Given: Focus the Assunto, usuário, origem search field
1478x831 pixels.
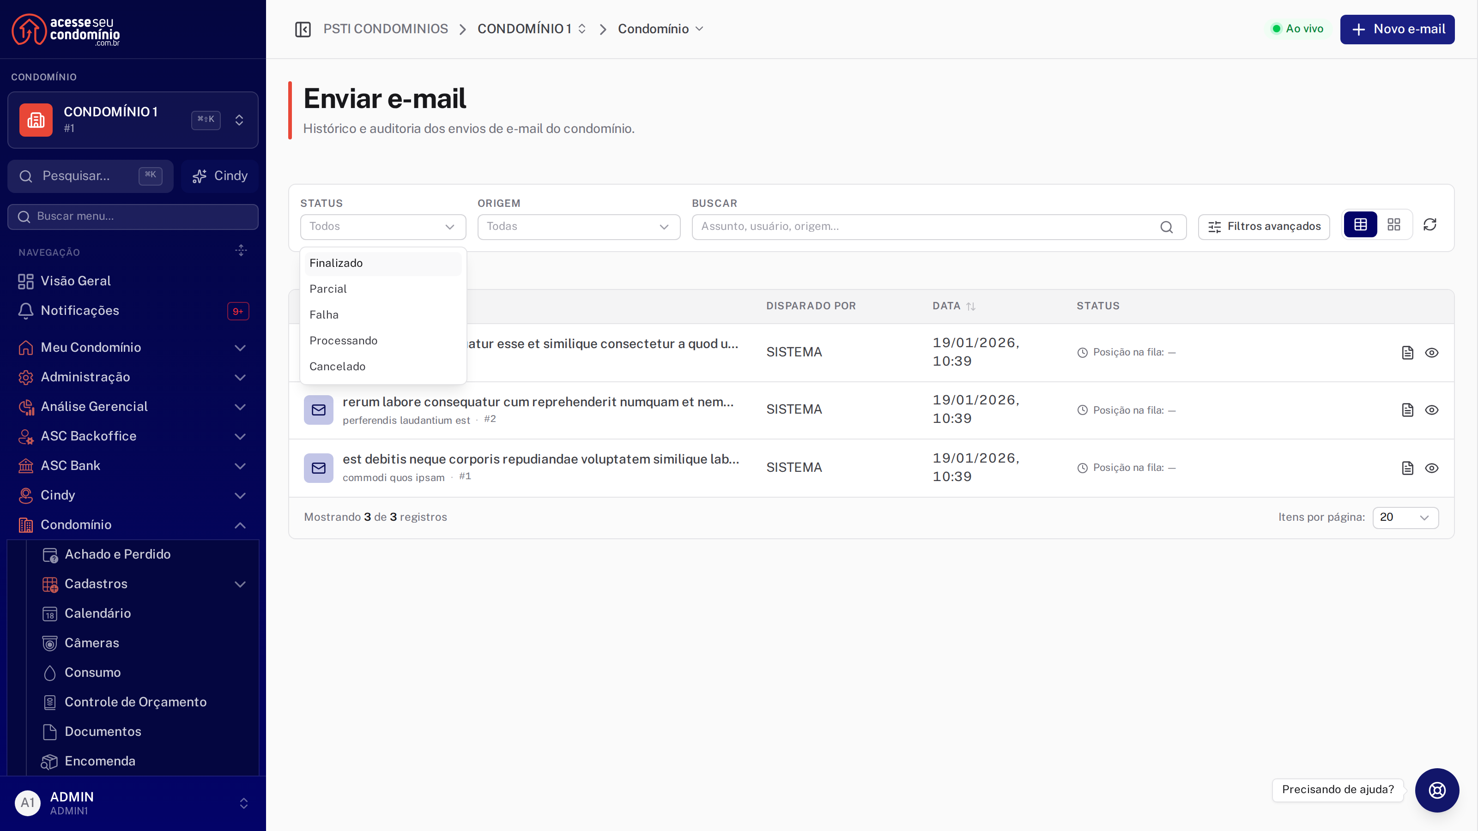Looking at the screenshot, I should tap(939, 227).
